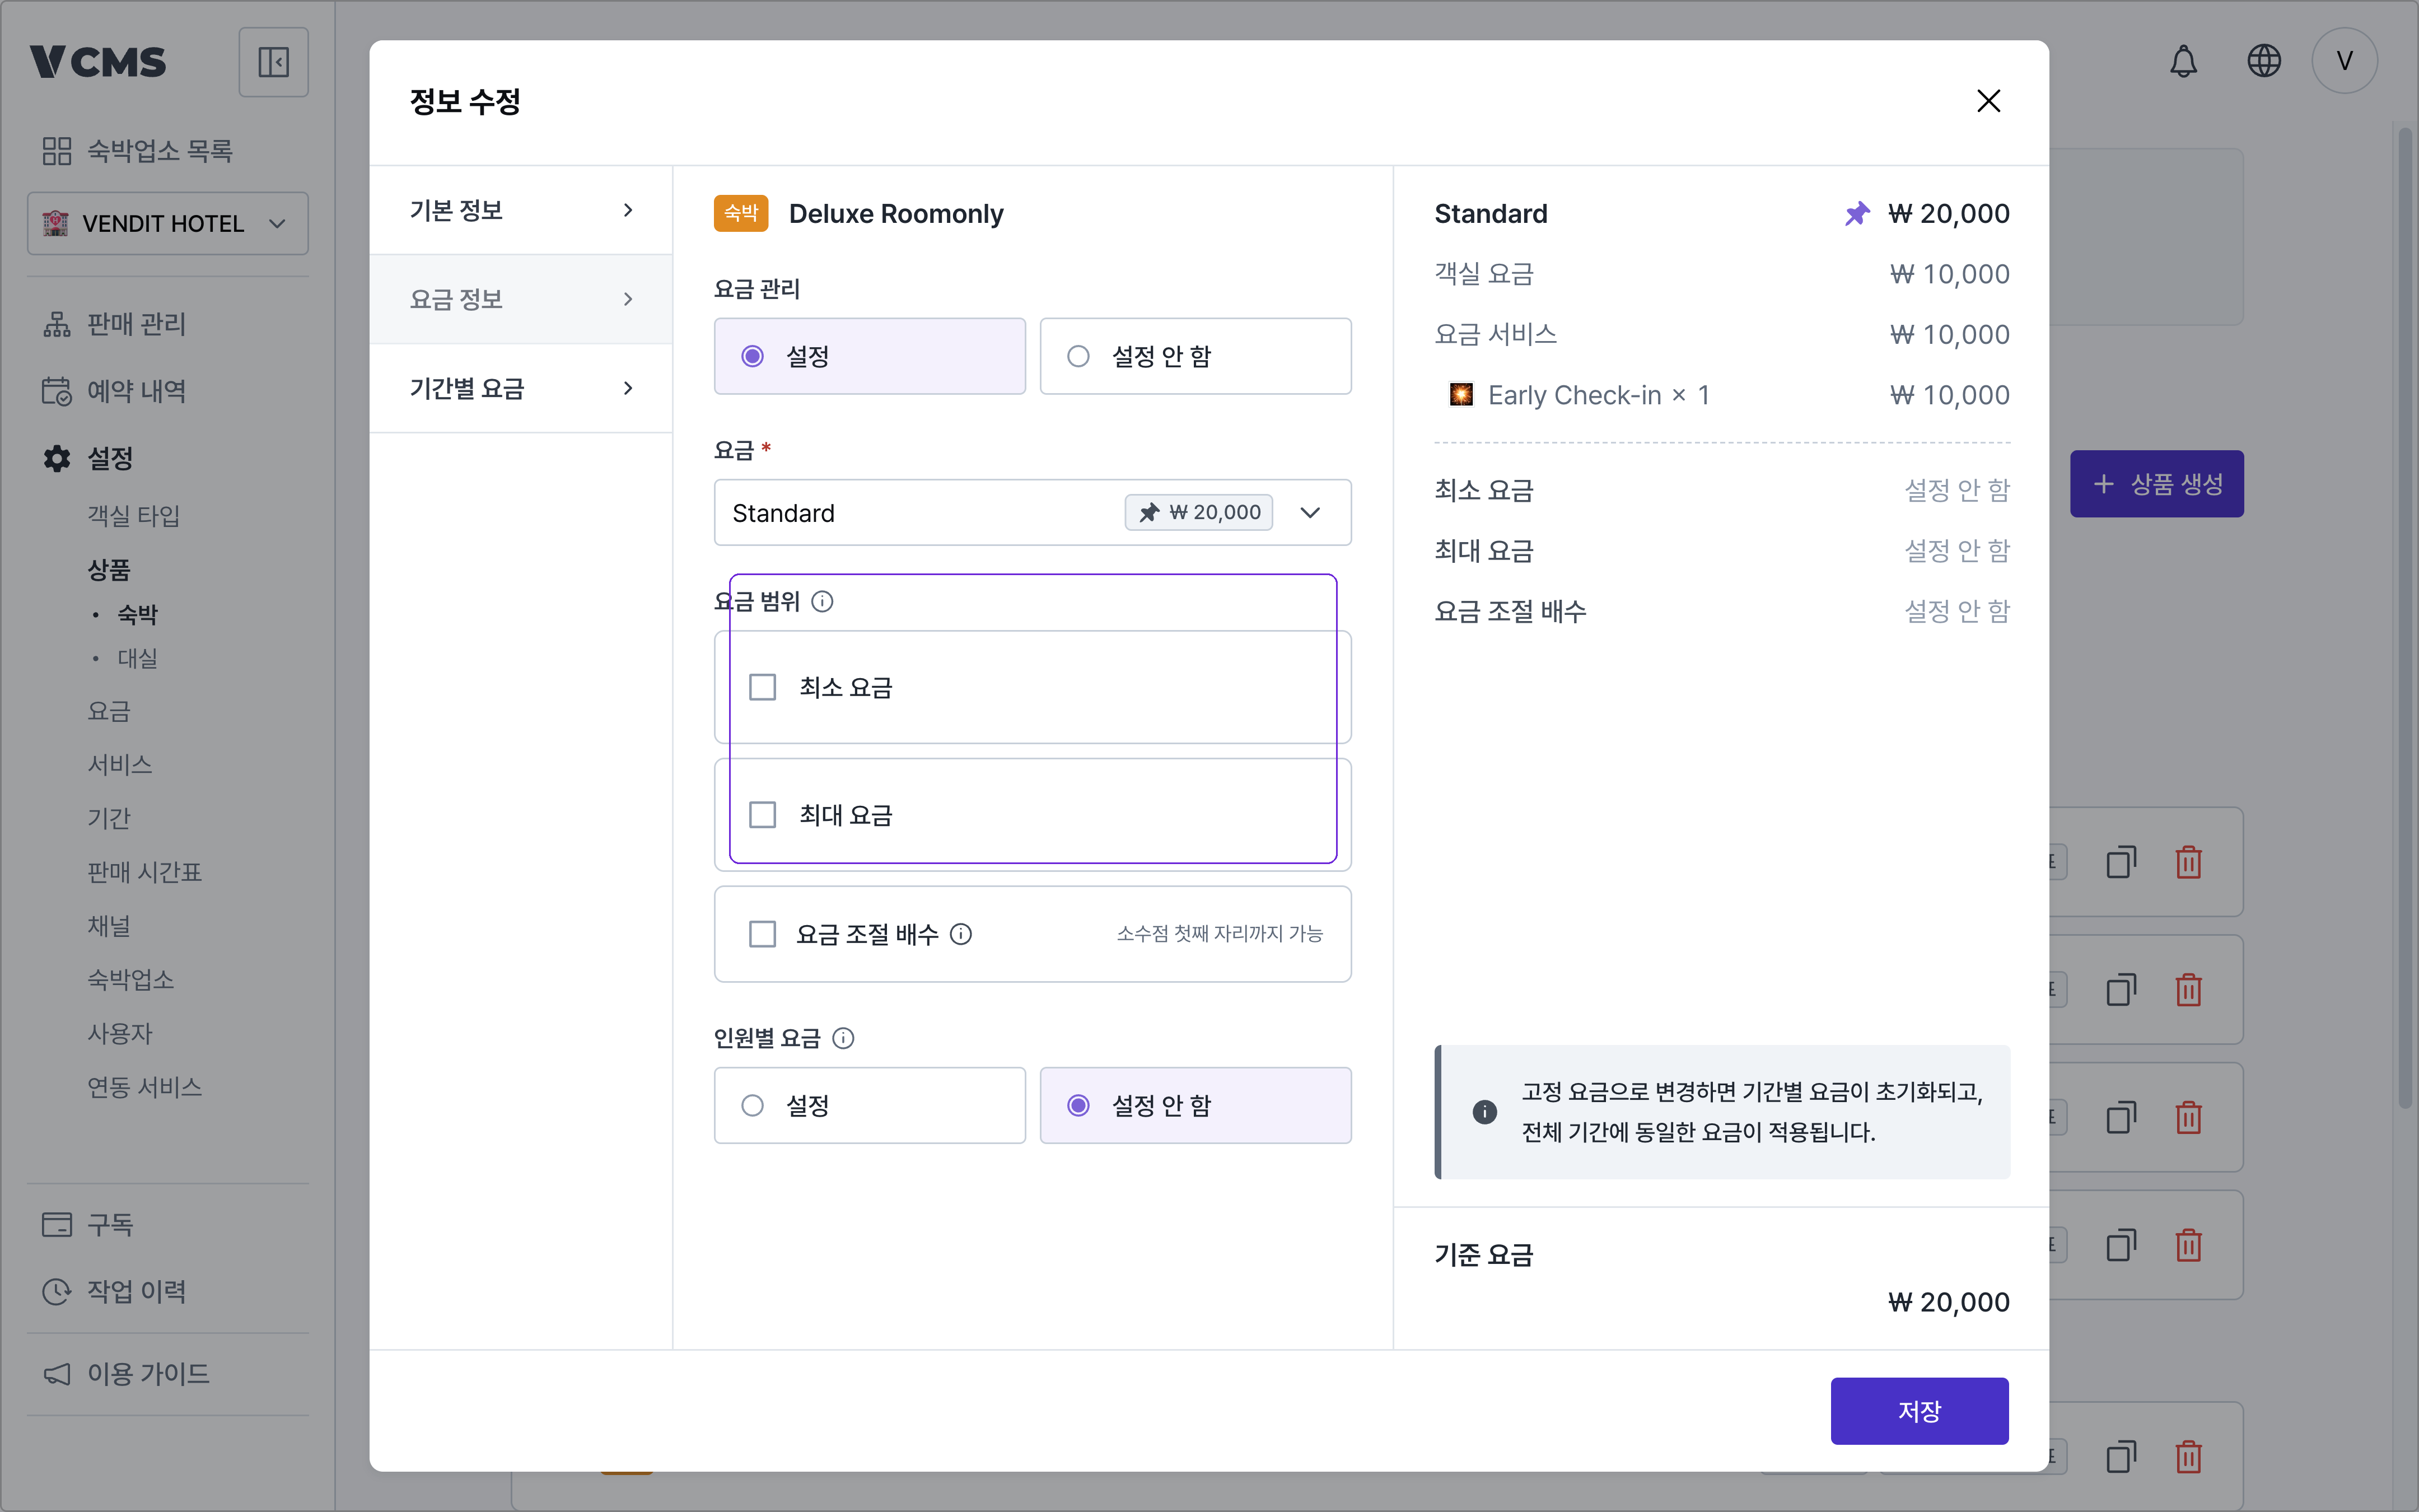Click the 숙박업소 목록 grid icon
Image resolution: width=2419 pixels, height=1512 pixels.
click(x=57, y=151)
